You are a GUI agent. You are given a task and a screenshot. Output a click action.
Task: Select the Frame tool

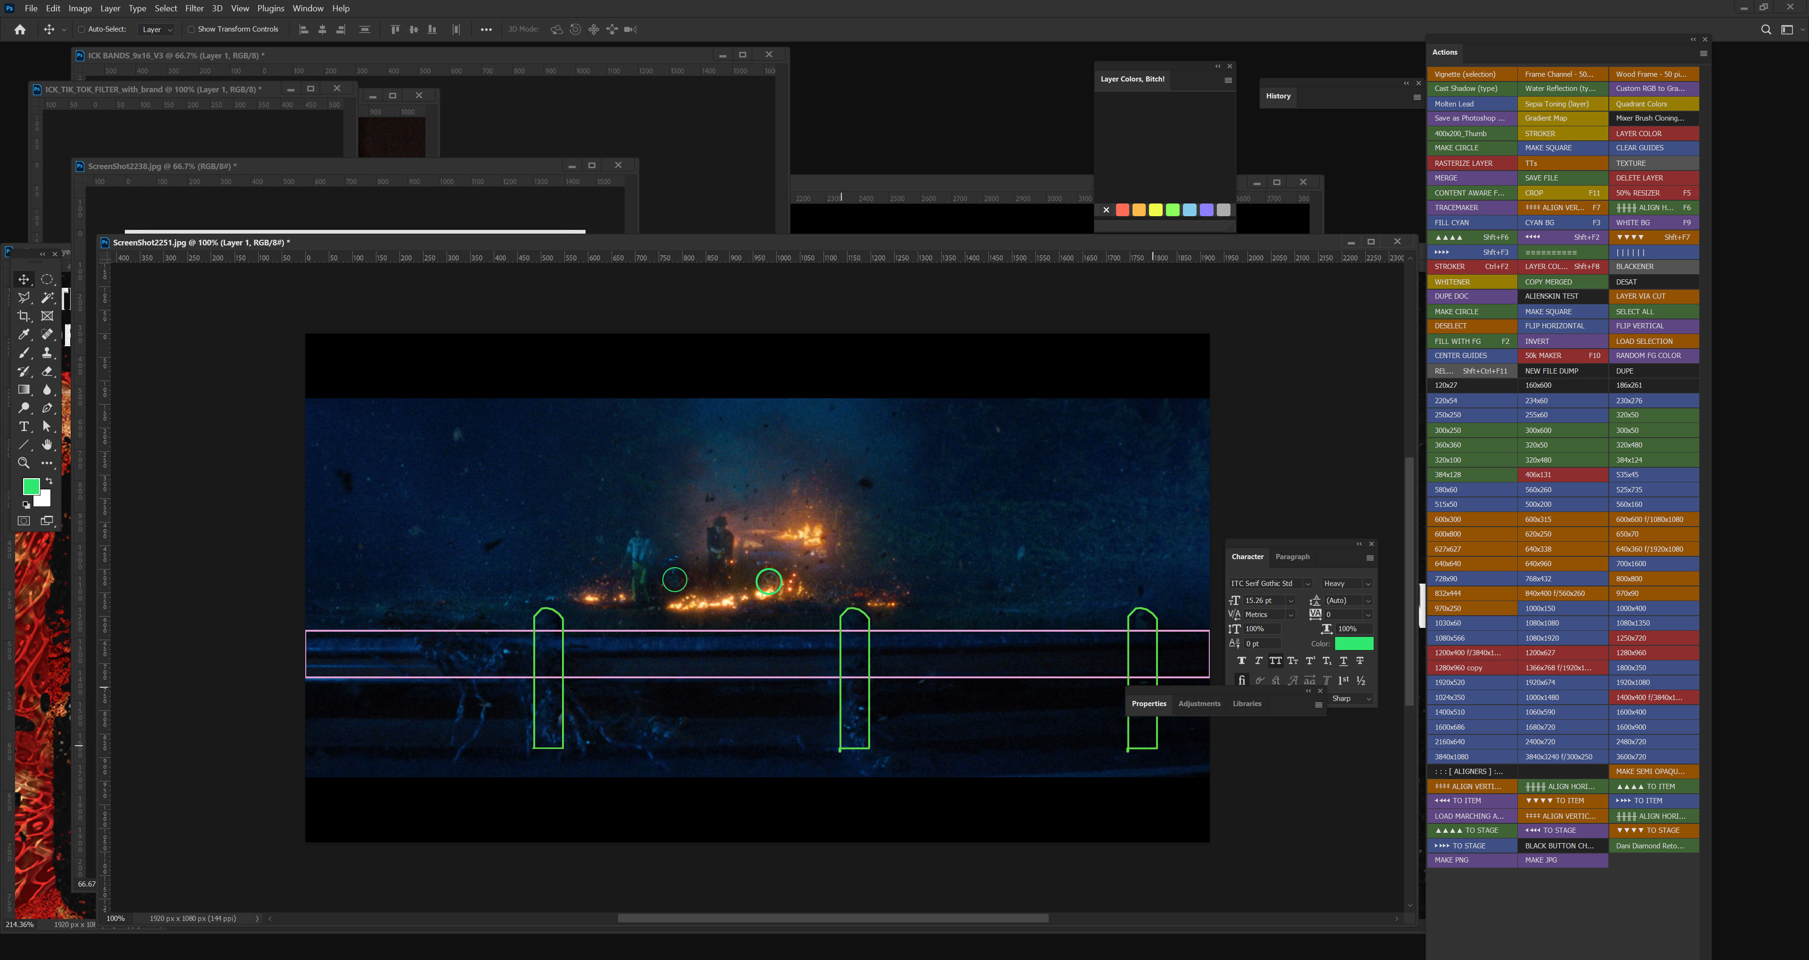[47, 316]
